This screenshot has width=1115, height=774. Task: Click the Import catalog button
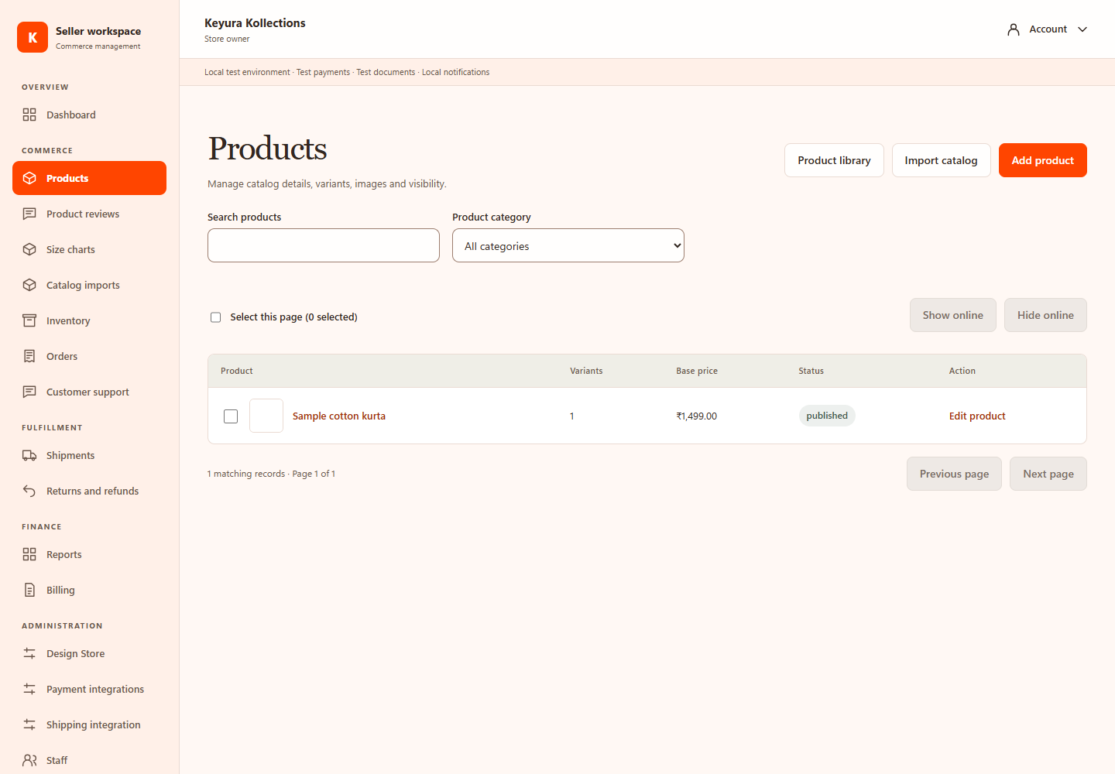coord(941,160)
